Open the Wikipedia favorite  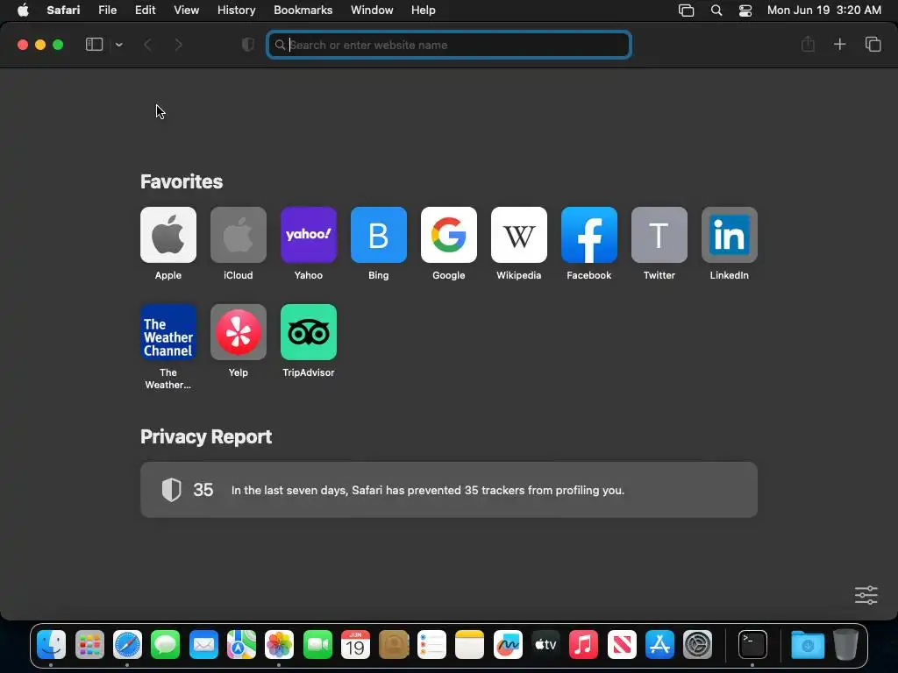coord(519,235)
